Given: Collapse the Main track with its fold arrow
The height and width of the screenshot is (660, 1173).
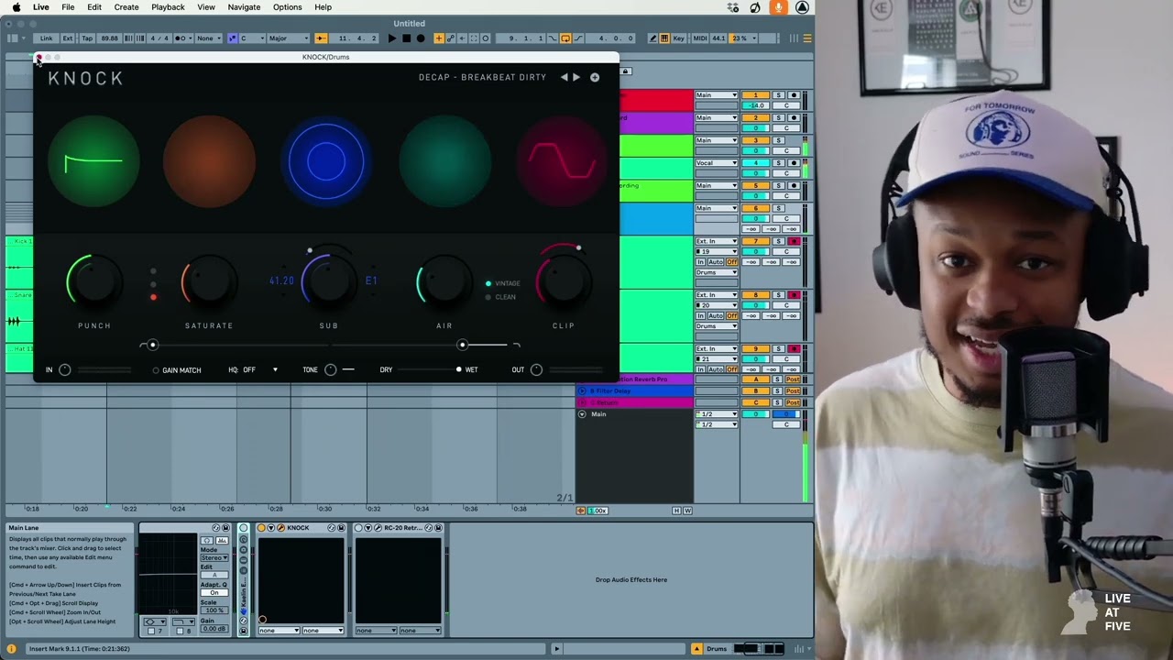Looking at the screenshot, I should click(x=582, y=414).
